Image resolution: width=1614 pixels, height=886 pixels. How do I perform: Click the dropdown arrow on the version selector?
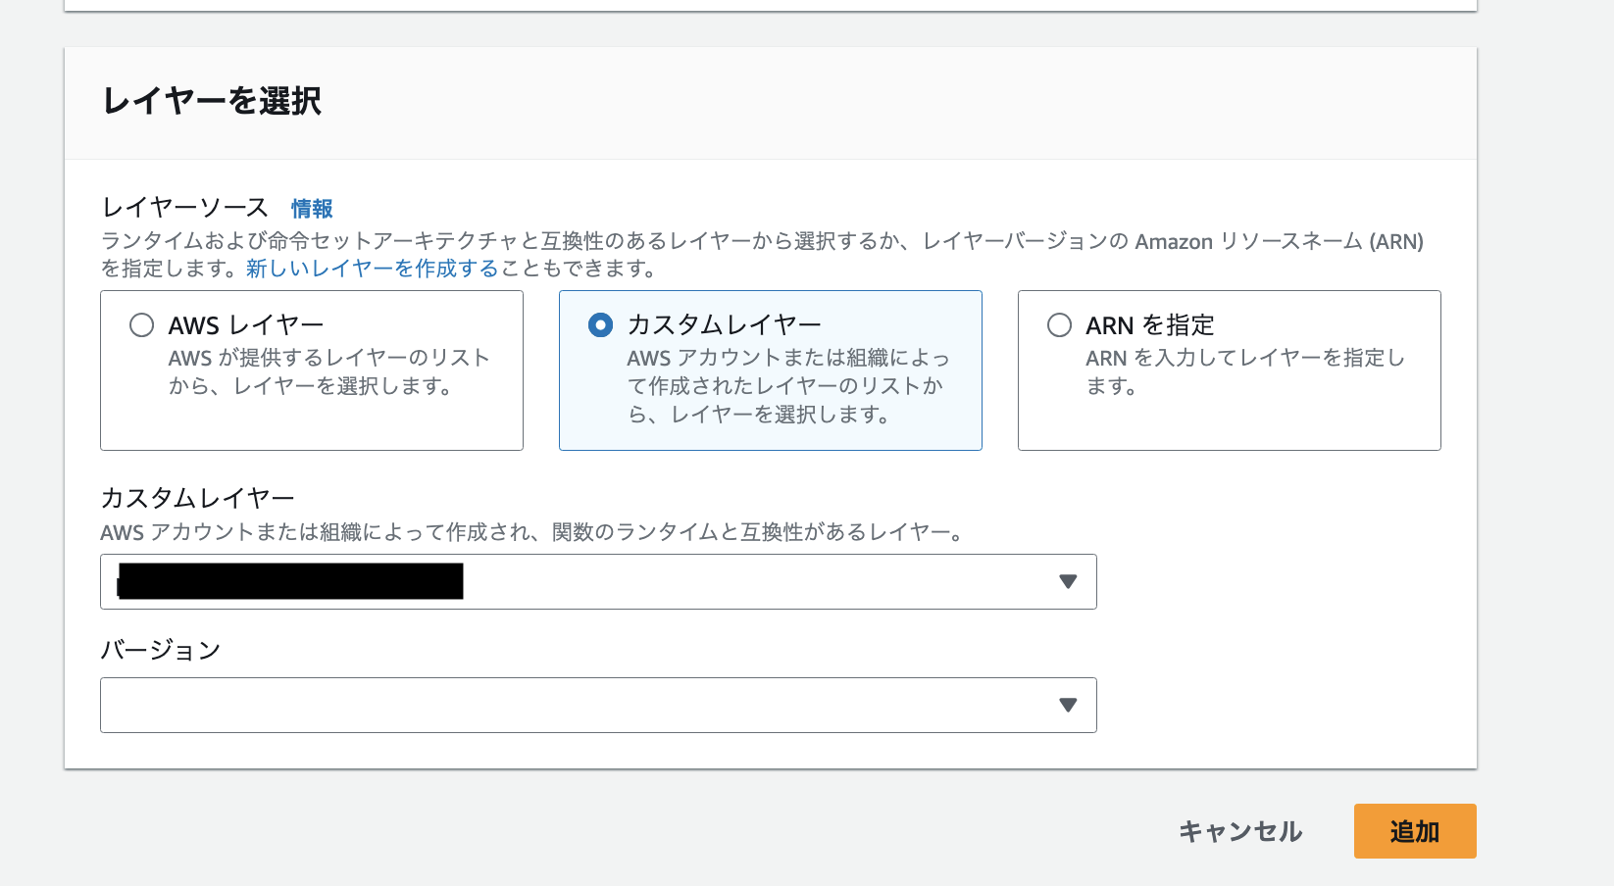1068,705
